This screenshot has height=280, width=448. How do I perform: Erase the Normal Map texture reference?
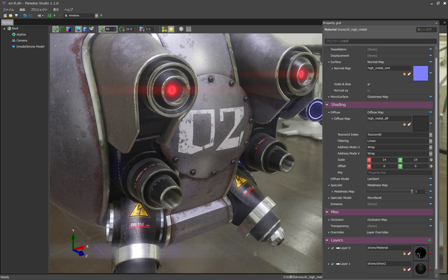coord(409,74)
